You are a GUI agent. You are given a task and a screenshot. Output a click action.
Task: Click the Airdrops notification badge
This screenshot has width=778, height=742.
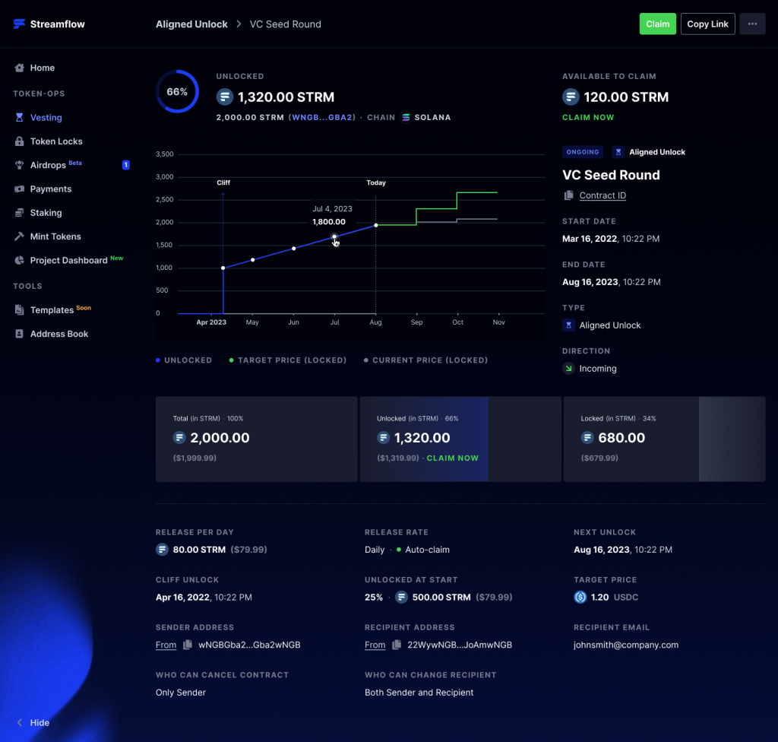(126, 165)
